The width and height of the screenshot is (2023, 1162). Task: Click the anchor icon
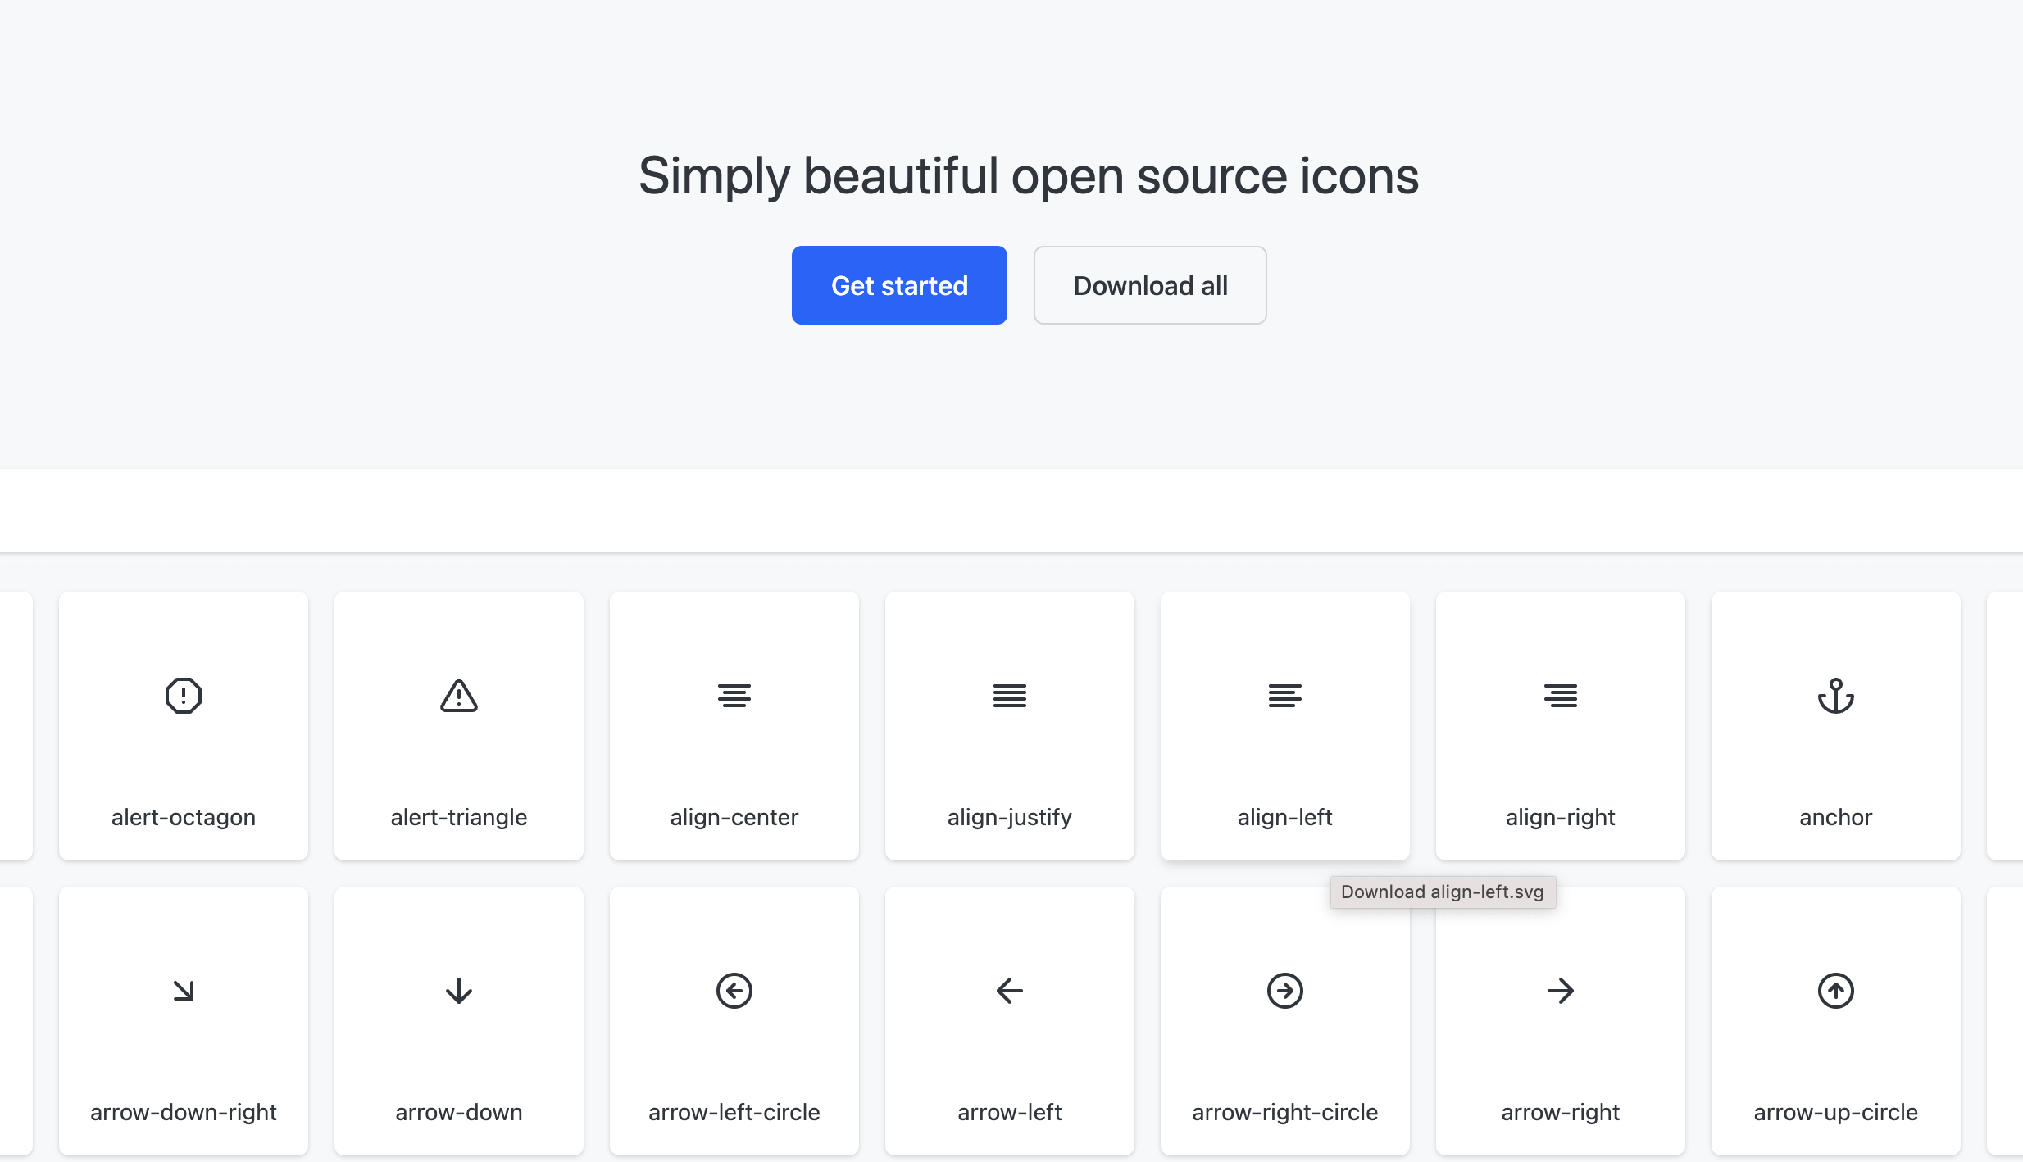tap(1836, 696)
